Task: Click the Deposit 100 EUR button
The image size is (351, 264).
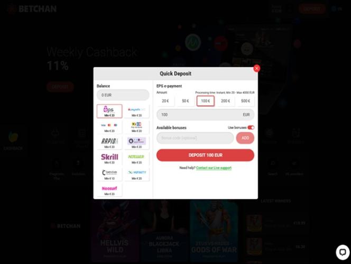Action: tap(205, 155)
